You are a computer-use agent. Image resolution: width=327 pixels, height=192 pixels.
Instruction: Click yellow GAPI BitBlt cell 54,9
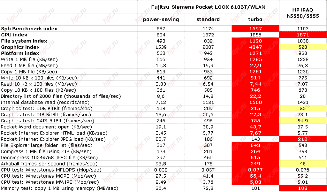(x=303, y=121)
